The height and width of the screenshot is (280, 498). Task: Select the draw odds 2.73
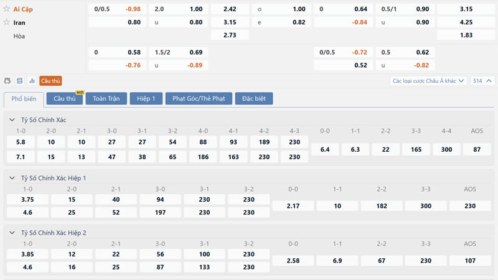(x=230, y=35)
